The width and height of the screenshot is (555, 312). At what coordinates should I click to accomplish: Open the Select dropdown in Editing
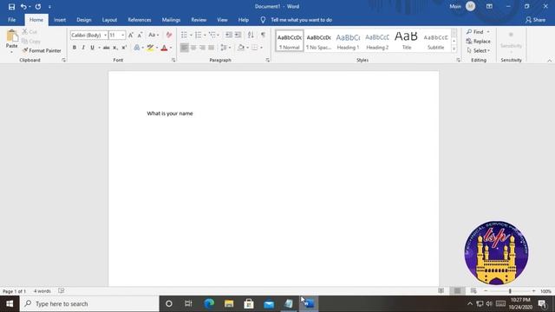click(x=478, y=50)
